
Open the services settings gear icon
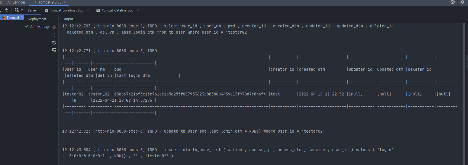(x=462, y=2)
